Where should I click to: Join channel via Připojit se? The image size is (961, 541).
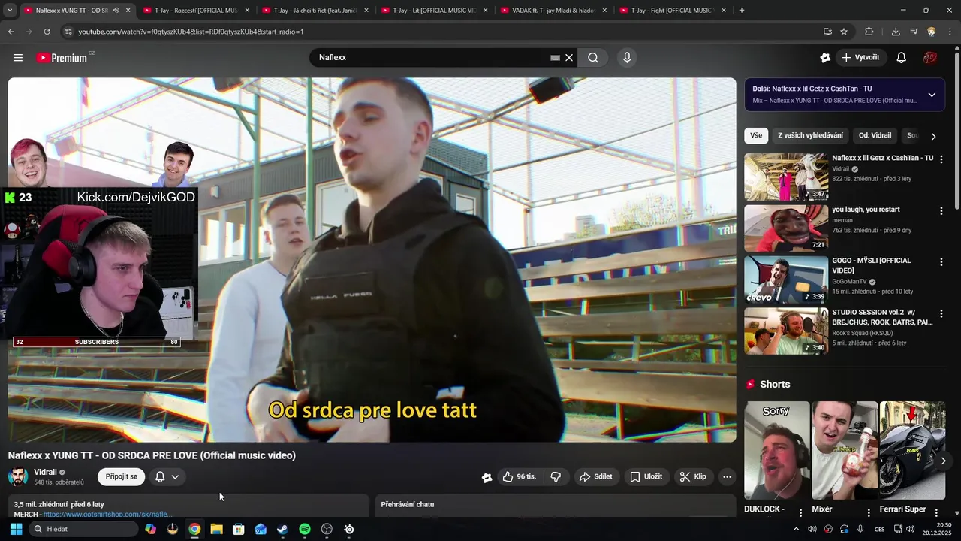click(121, 477)
